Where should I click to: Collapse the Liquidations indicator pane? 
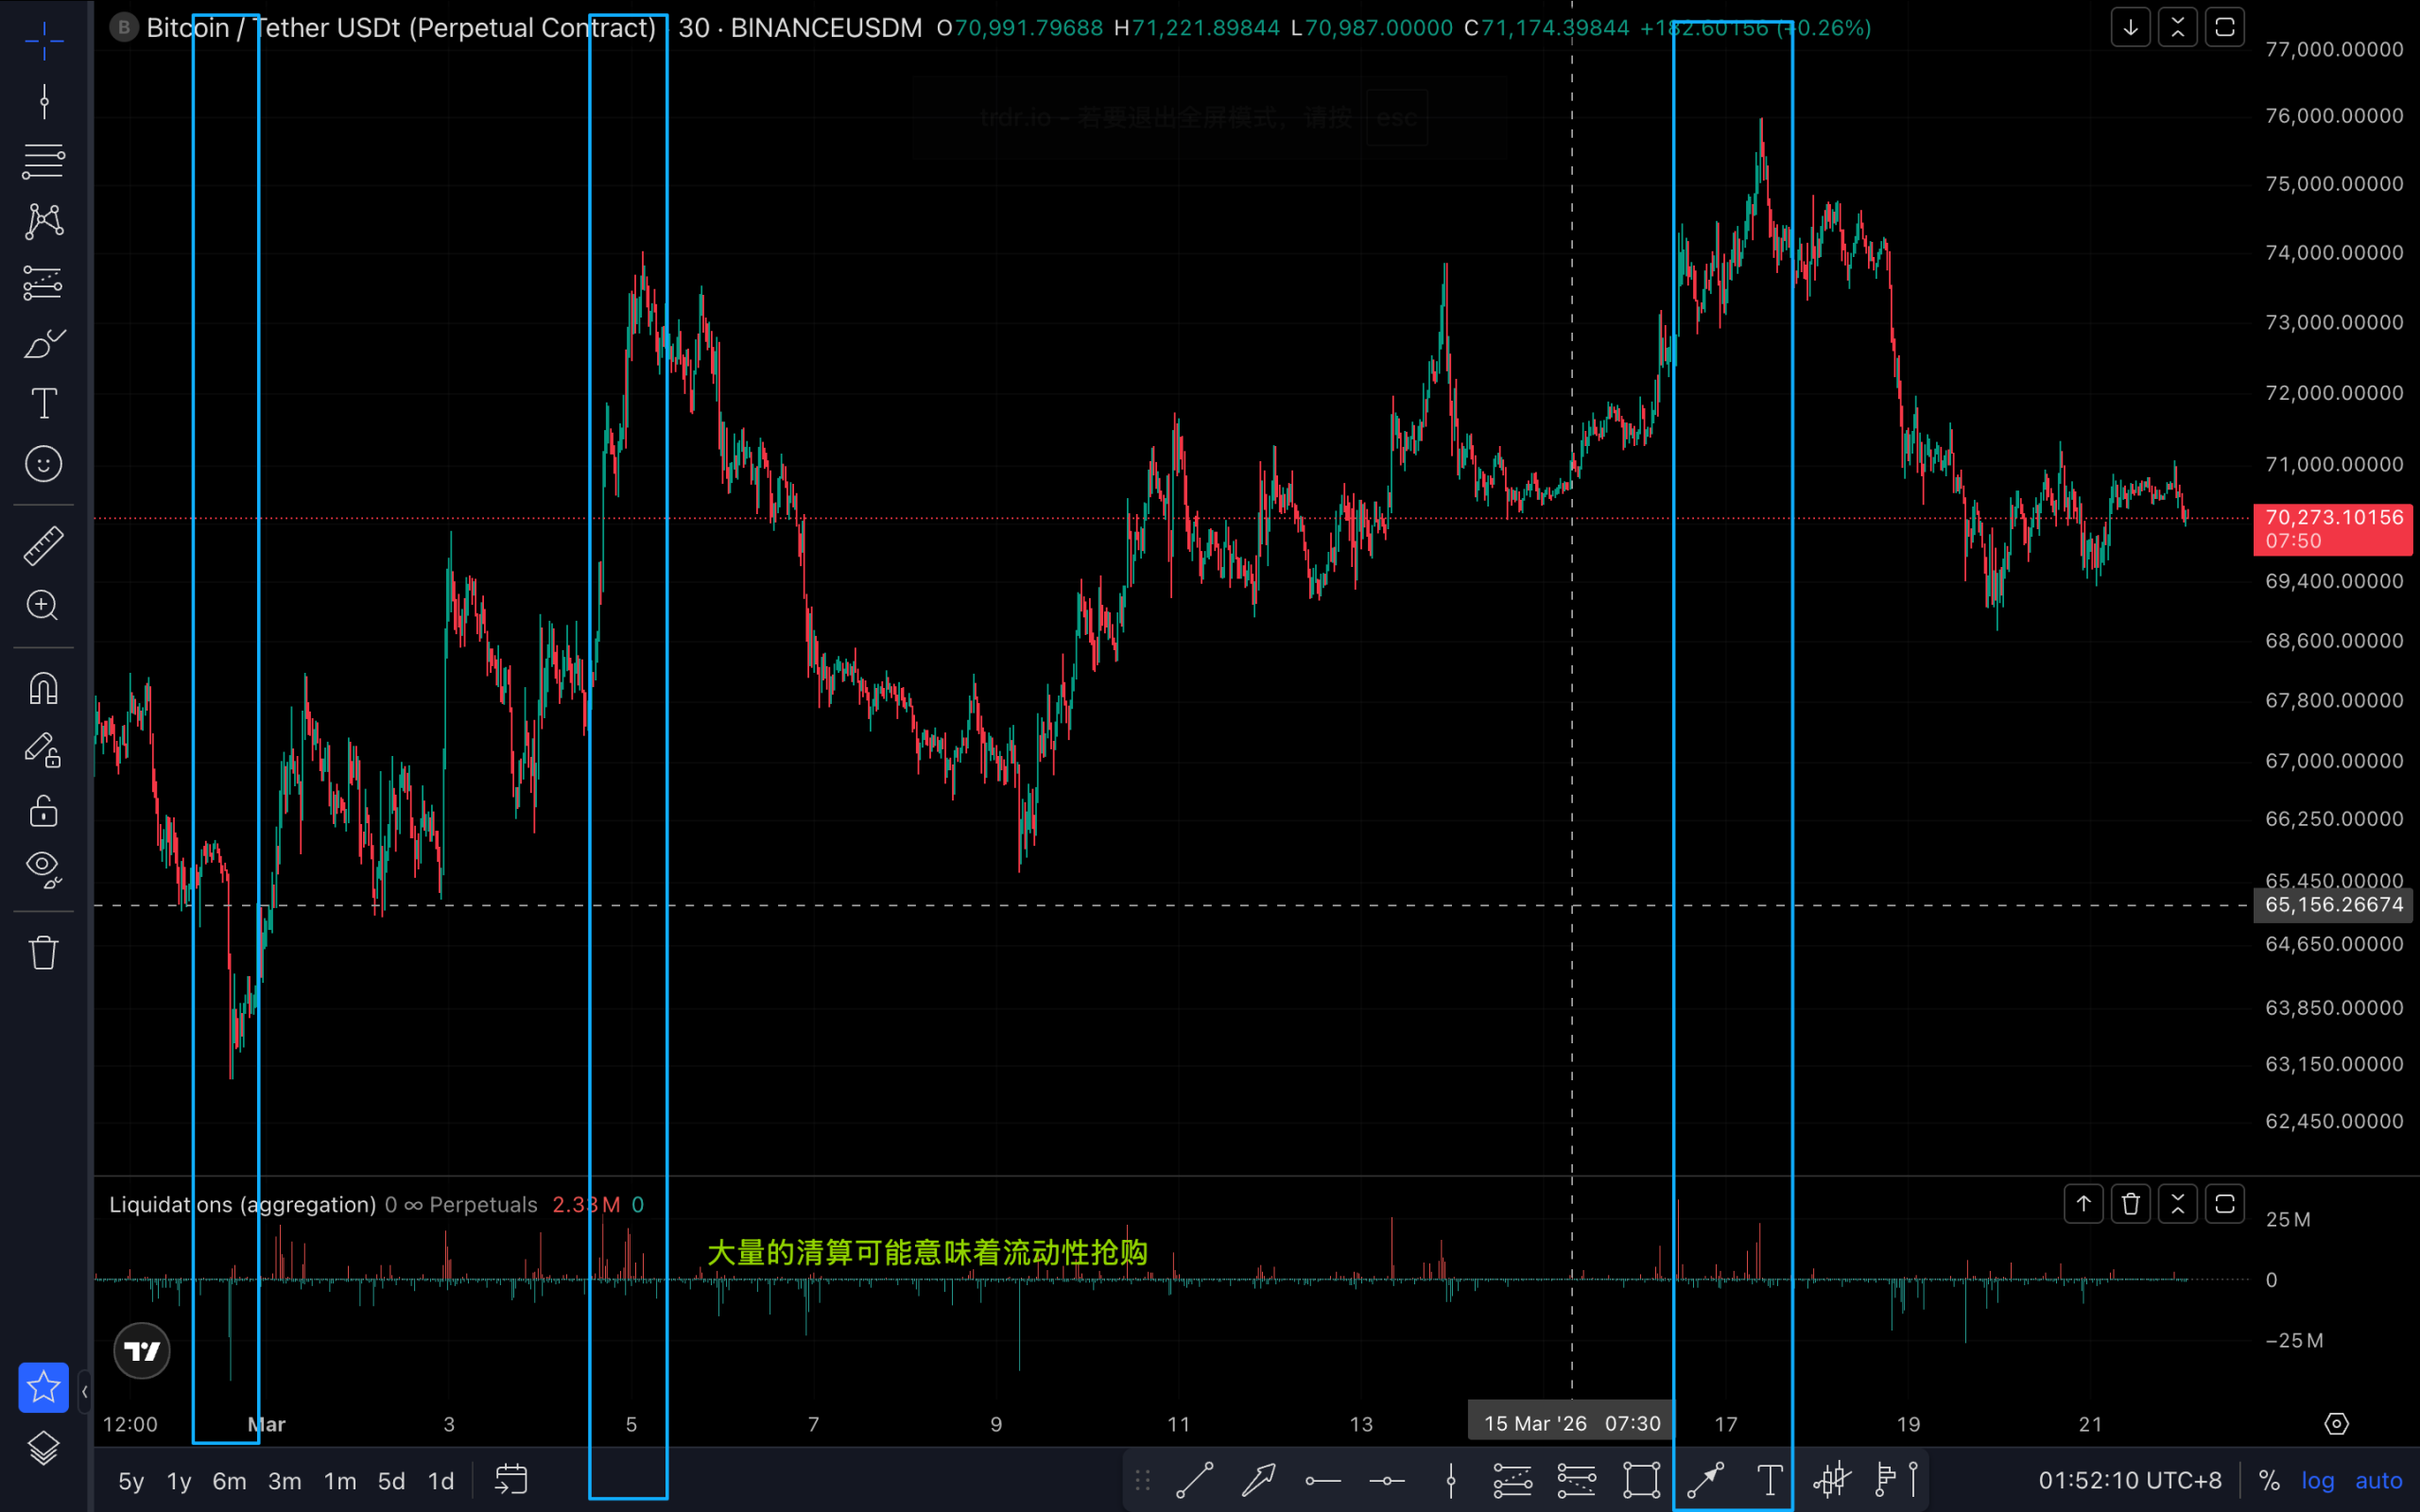coord(2177,1204)
